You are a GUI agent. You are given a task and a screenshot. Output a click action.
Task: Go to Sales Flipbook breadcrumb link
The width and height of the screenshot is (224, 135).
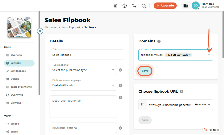71,27
